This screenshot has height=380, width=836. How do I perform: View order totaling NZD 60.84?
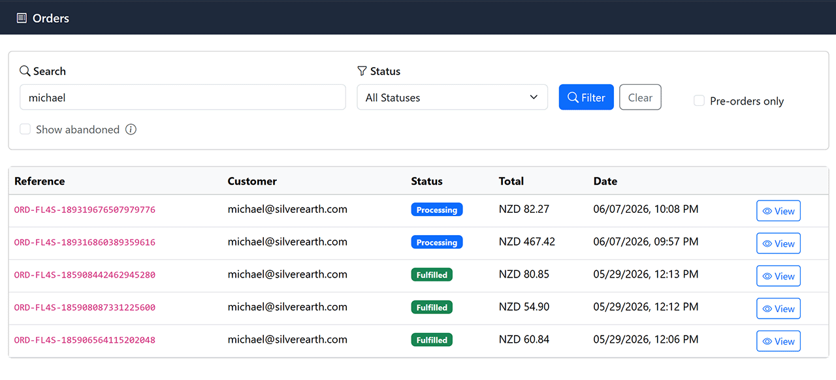779,341
